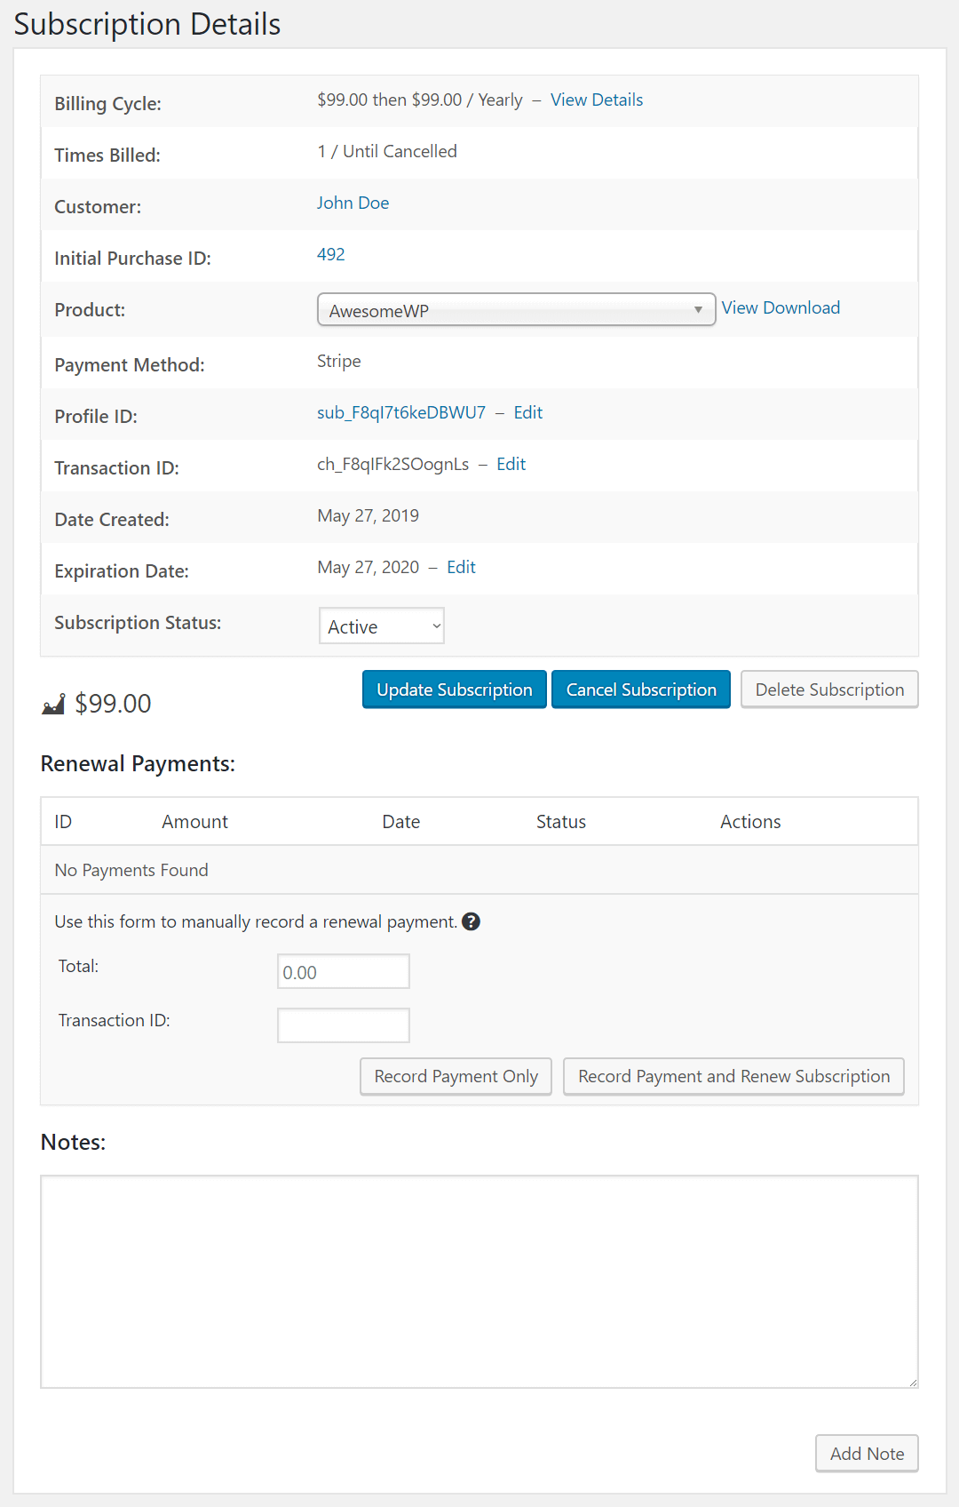Screen dimensions: 959x1507
Task: Open John Doe customer profile link
Action: pos(353,203)
